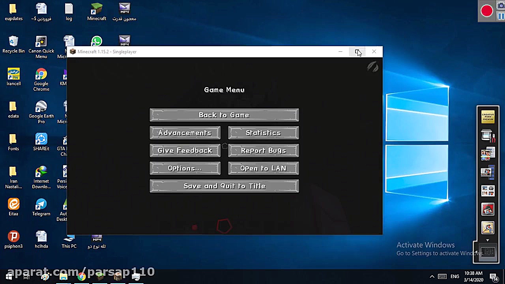This screenshot has width=505, height=284.
Task: Switch the ENG input language indicator
Action: [455, 277]
